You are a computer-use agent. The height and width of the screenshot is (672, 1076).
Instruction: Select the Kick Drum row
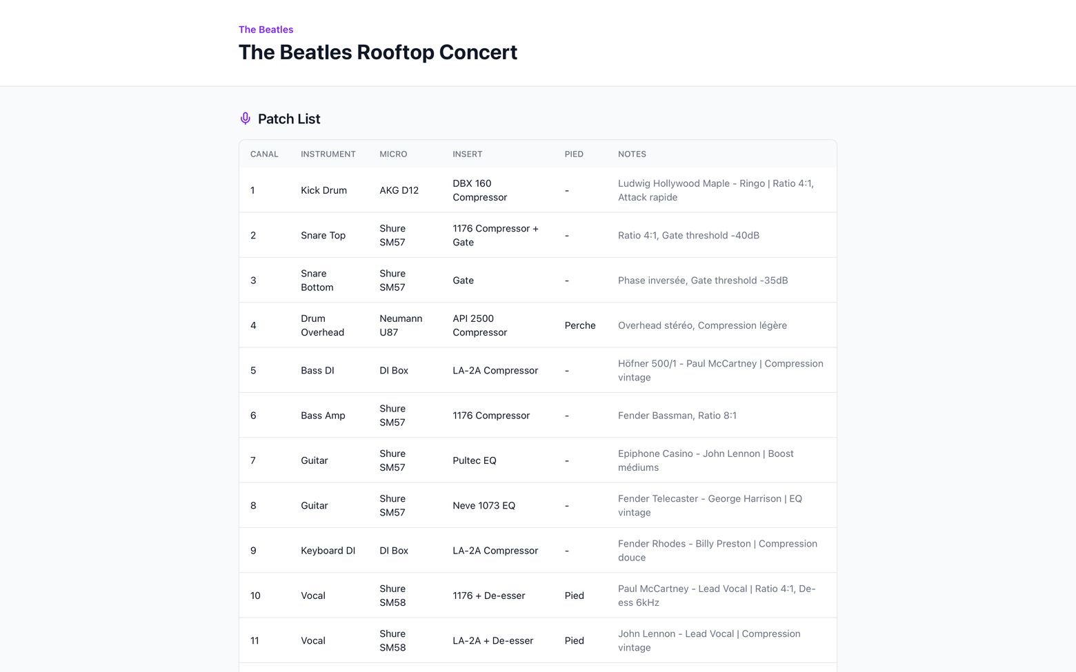tap(538, 190)
